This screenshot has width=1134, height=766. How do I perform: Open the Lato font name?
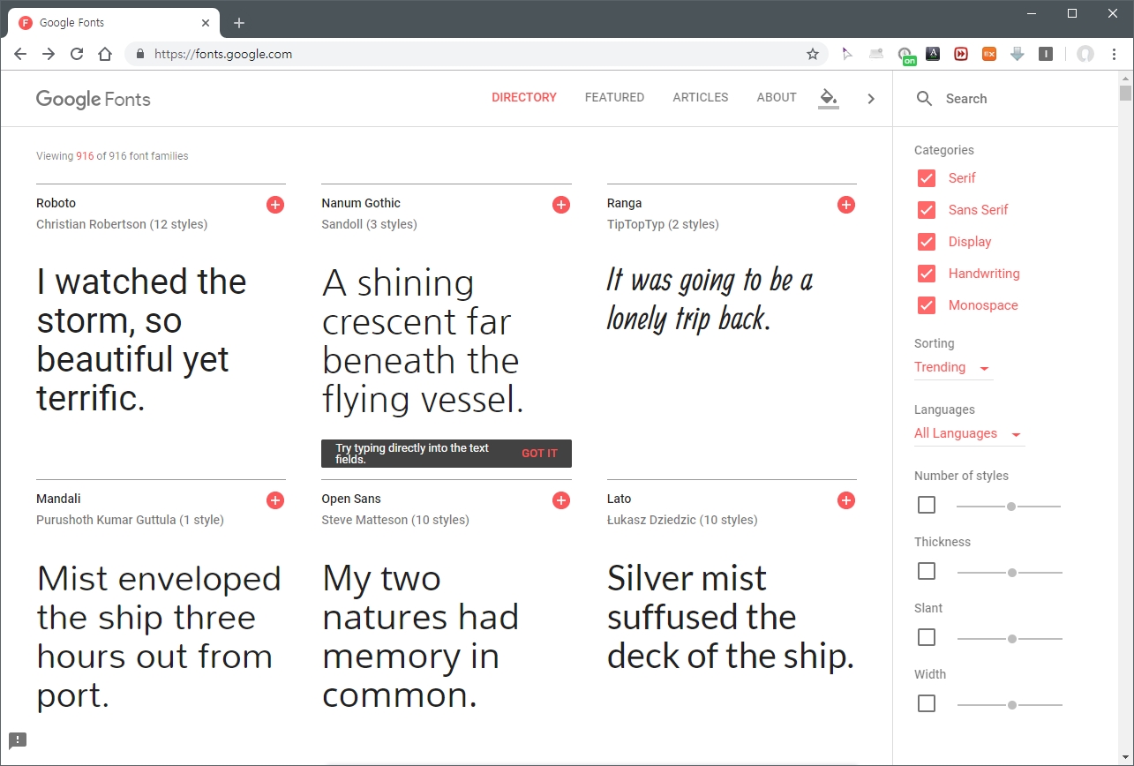pos(619,499)
